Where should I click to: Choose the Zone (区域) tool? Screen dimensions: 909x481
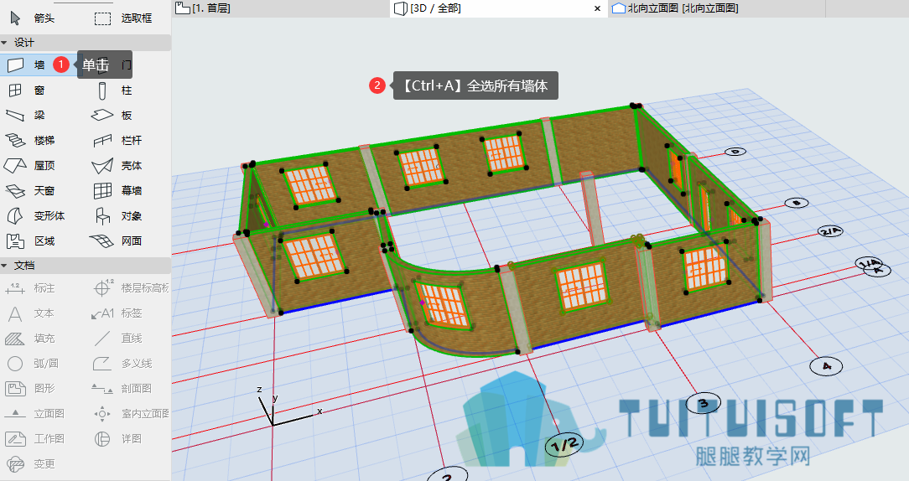(x=30, y=241)
